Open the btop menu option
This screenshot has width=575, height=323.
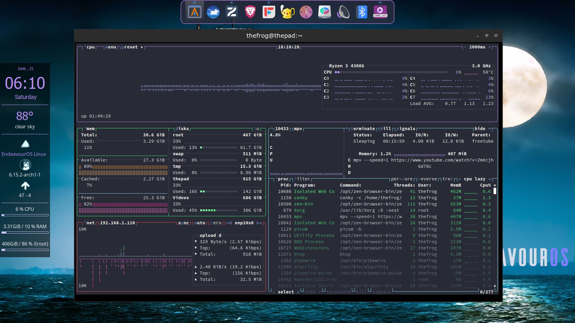tap(111, 47)
